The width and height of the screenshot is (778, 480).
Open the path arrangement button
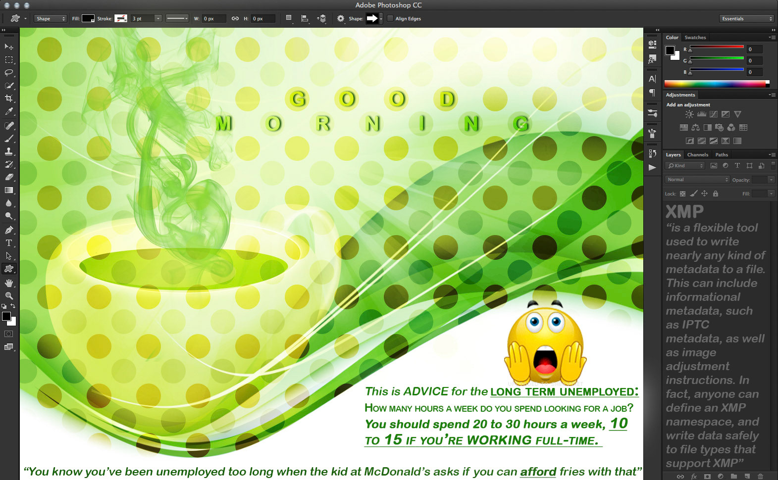[x=322, y=19]
